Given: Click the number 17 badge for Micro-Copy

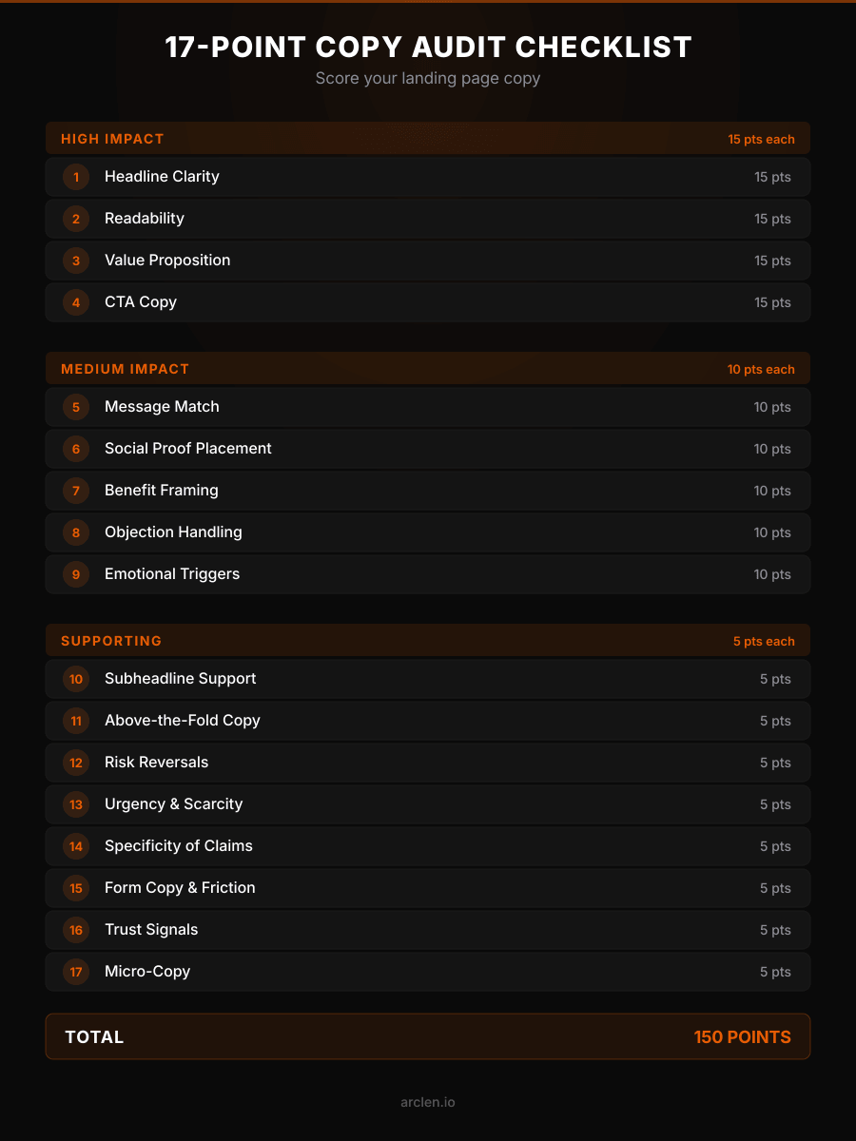Looking at the screenshot, I should pyautogui.click(x=76, y=972).
